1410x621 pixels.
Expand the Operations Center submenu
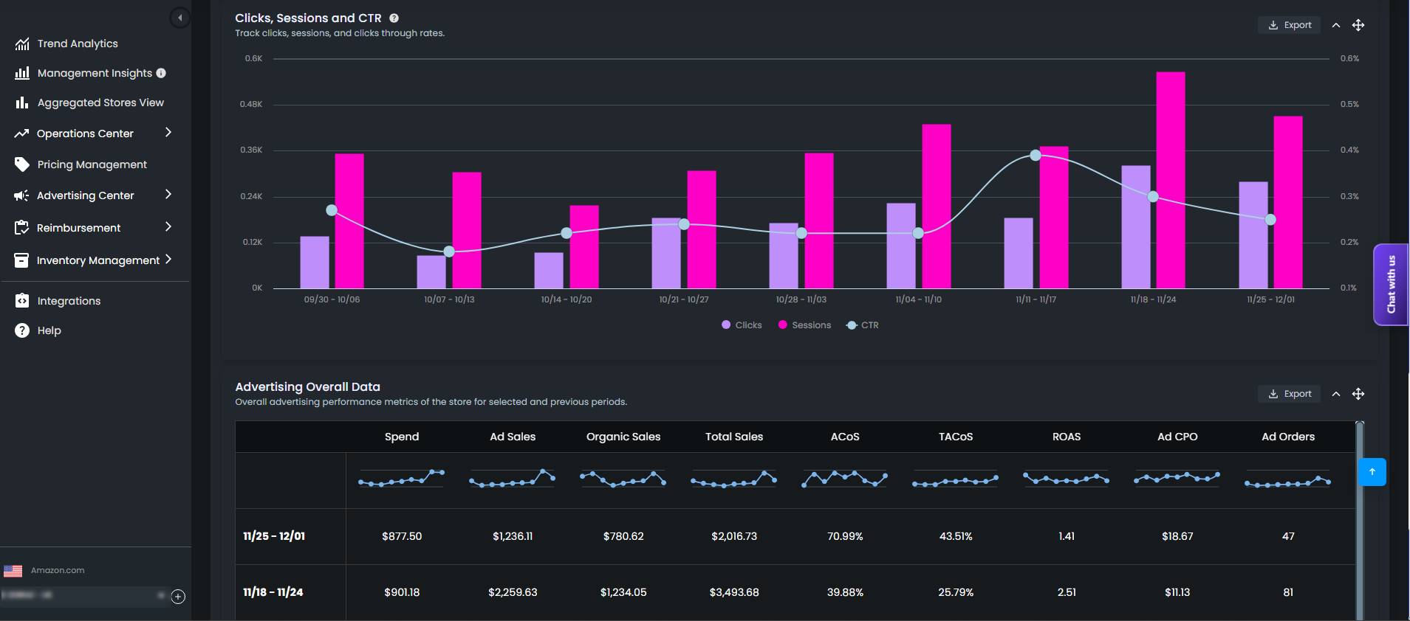click(168, 133)
